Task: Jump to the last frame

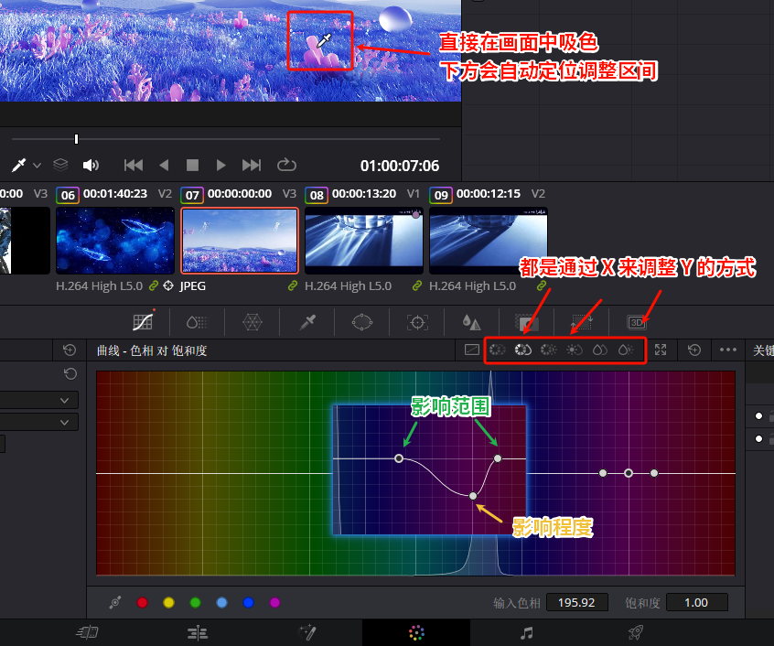Action: (252, 165)
